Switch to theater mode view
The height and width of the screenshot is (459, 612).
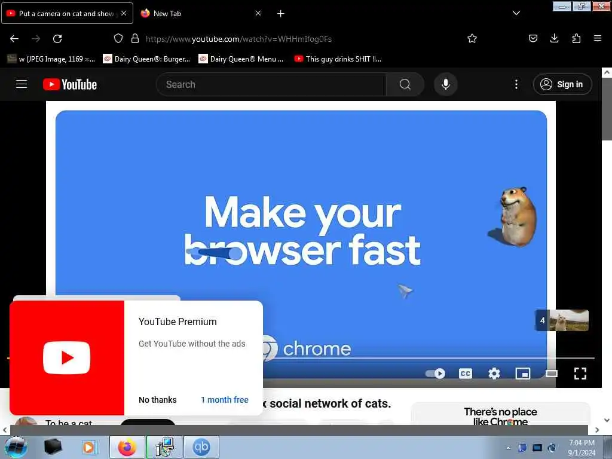pos(552,374)
